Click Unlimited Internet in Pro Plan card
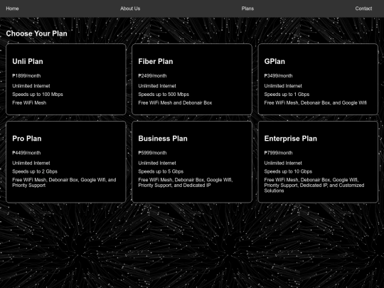 point(31,163)
